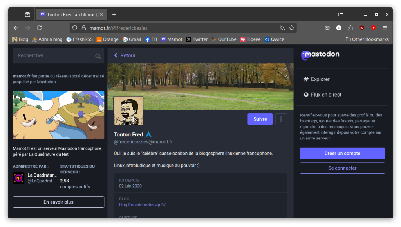Open the Mastodon link in server description
401x227 pixels.
46,82
